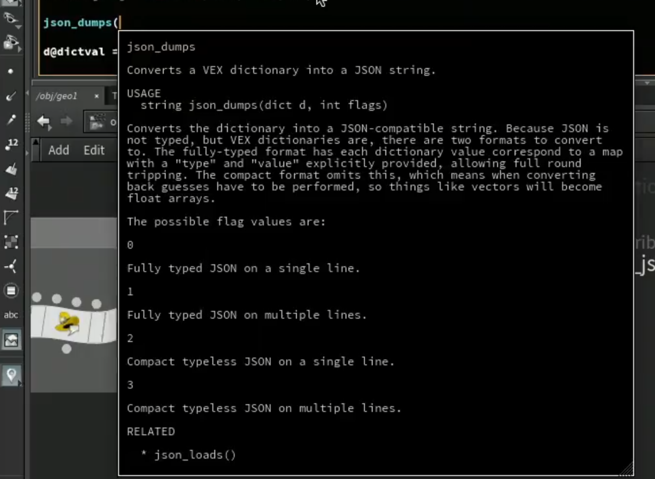Go forward with the network editor forward arrow
The width and height of the screenshot is (655, 479).
coord(66,121)
